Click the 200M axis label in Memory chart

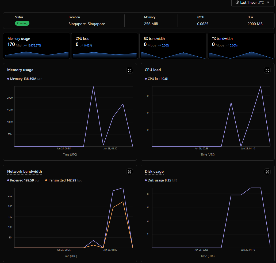point(10,98)
